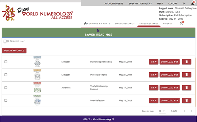Check the Personality Profile row checkbox
The image size is (197, 122).
[x=6, y=75]
